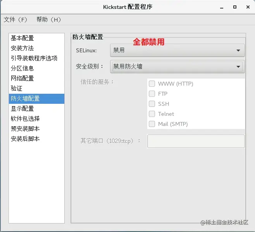
Task: Click the 安全级别： label text
Action: (x=90, y=67)
